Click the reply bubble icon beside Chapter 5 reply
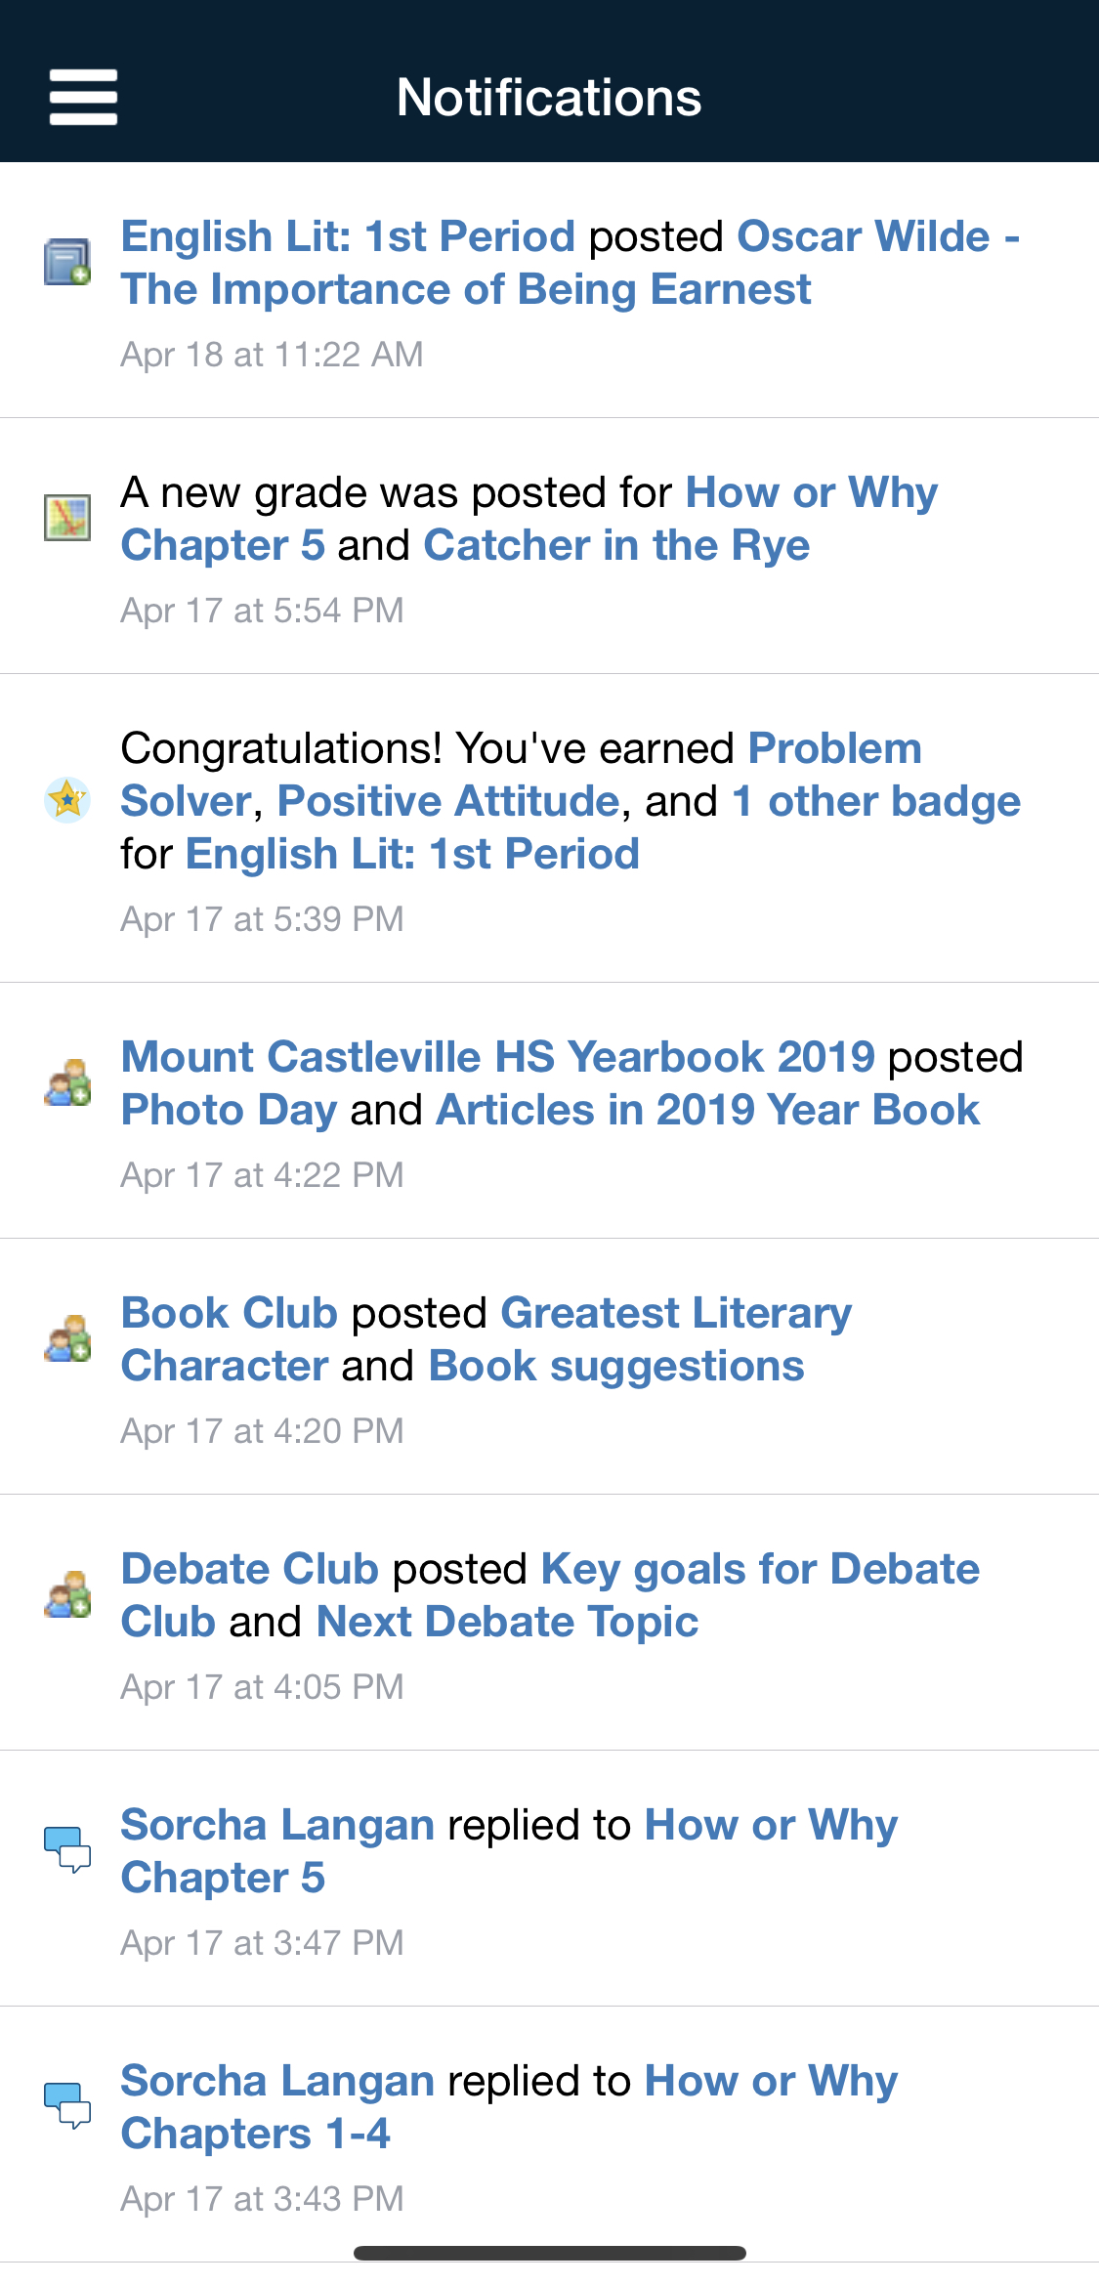Screen dimensions: 1099x2284 [67, 1849]
